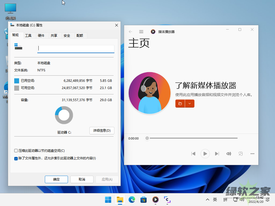Click the 详细信息(D) button
Screen dimensions: 275x206
(102, 131)
